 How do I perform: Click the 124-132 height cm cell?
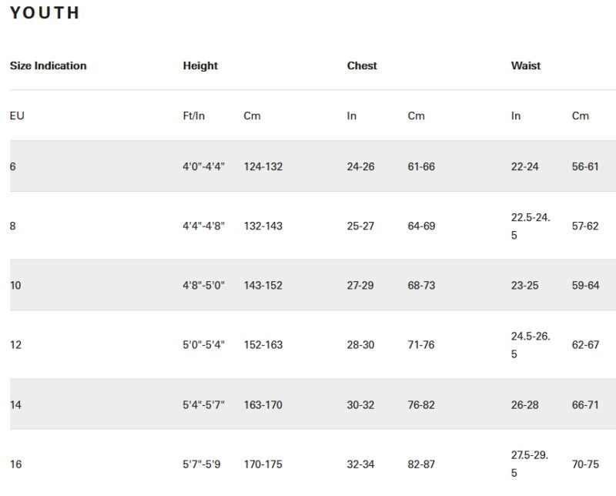tap(263, 166)
